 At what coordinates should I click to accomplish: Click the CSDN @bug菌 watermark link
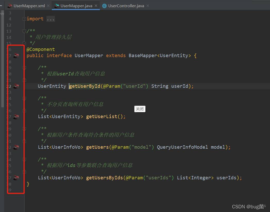point(248,206)
